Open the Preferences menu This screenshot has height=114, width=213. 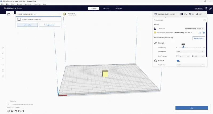click(37, 4)
